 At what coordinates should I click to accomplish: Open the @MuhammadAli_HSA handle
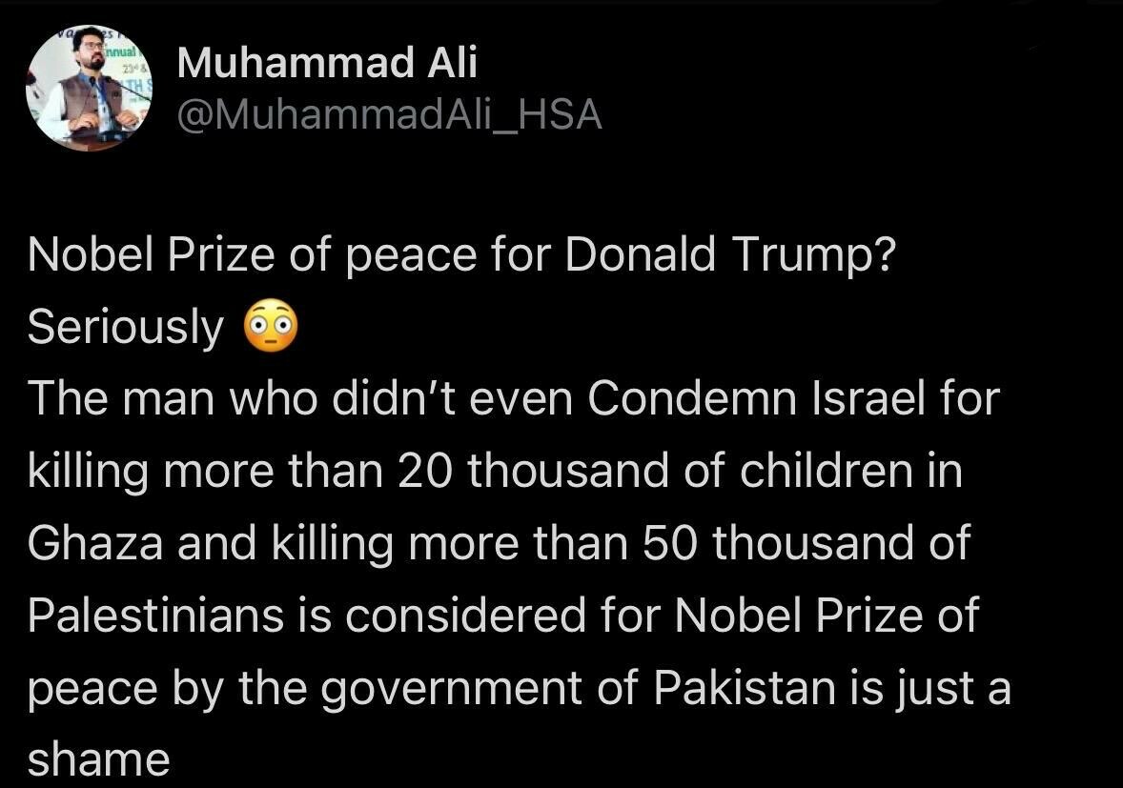[x=390, y=116]
